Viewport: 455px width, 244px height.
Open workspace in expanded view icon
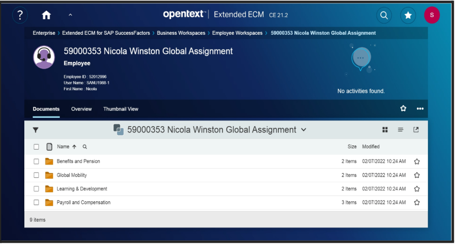[416, 130]
